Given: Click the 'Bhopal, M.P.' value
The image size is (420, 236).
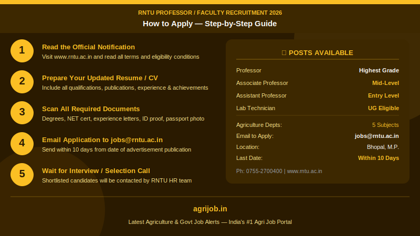Looking at the screenshot, I should (383, 147).
